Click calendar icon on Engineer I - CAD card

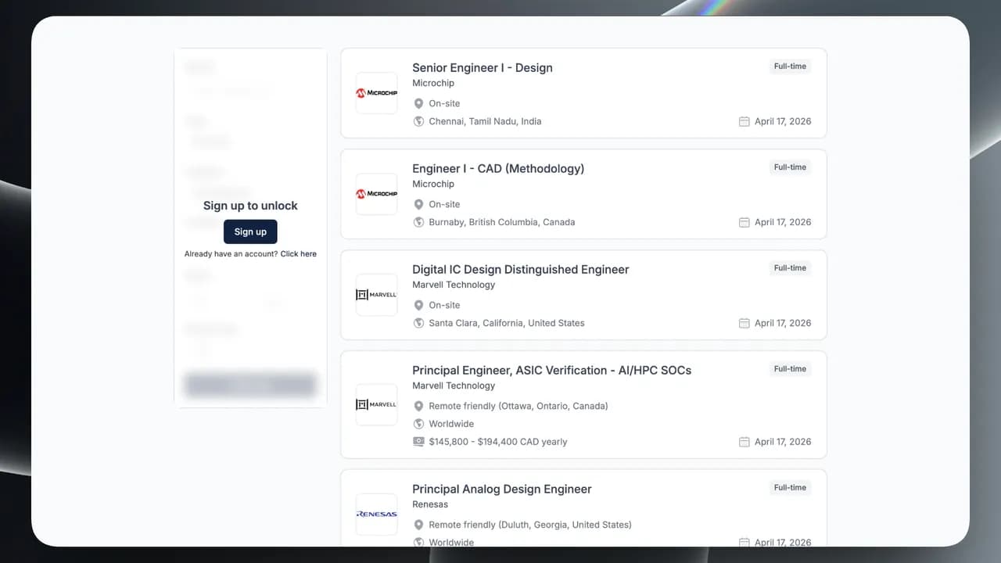click(x=744, y=222)
